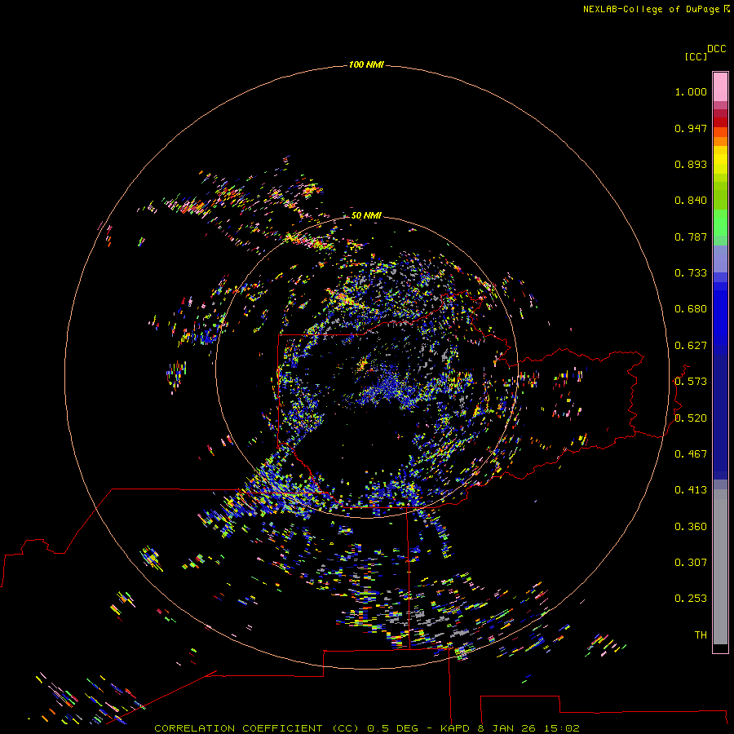Click the DCC label above the color scale

[x=716, y=49]
